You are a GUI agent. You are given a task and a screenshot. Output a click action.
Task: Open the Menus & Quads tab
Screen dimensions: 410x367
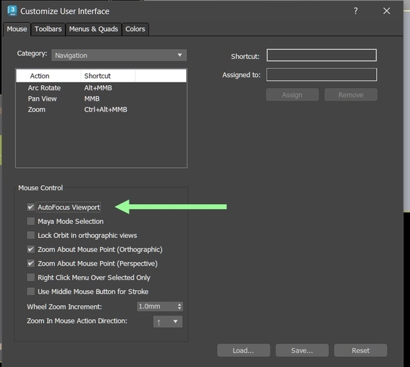coord(93,29)
